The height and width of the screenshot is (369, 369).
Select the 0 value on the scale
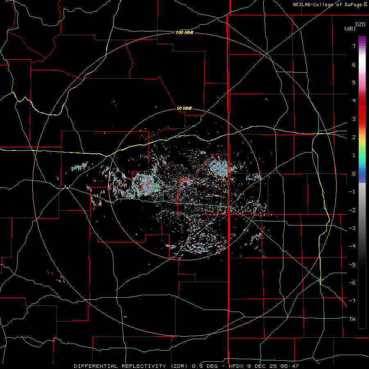354,174
